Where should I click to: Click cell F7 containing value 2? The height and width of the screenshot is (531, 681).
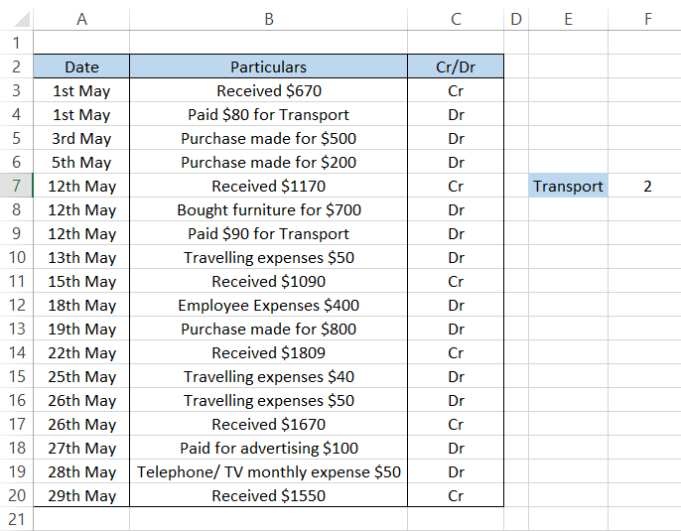[x=646, y=186]
